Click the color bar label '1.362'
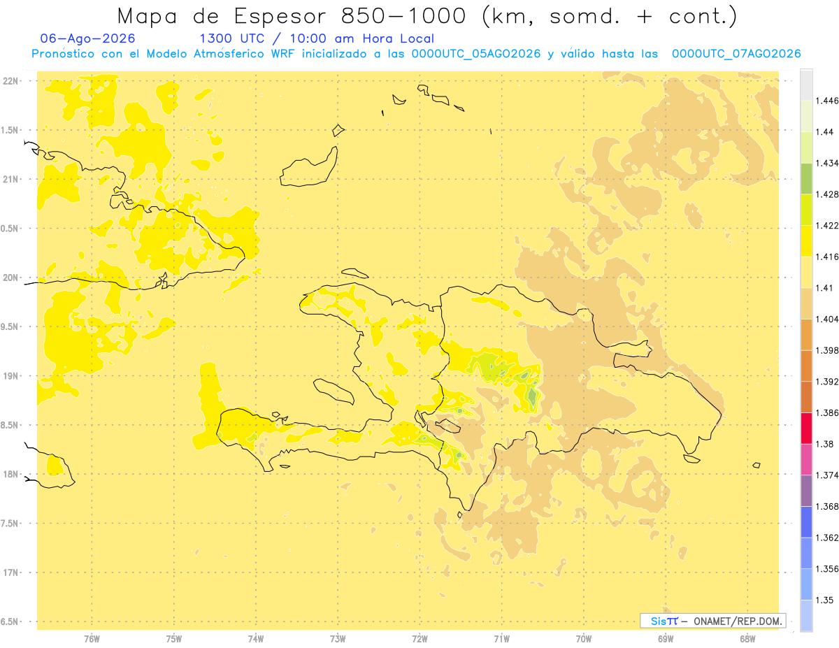839x648 pixels. coord(827,538)
